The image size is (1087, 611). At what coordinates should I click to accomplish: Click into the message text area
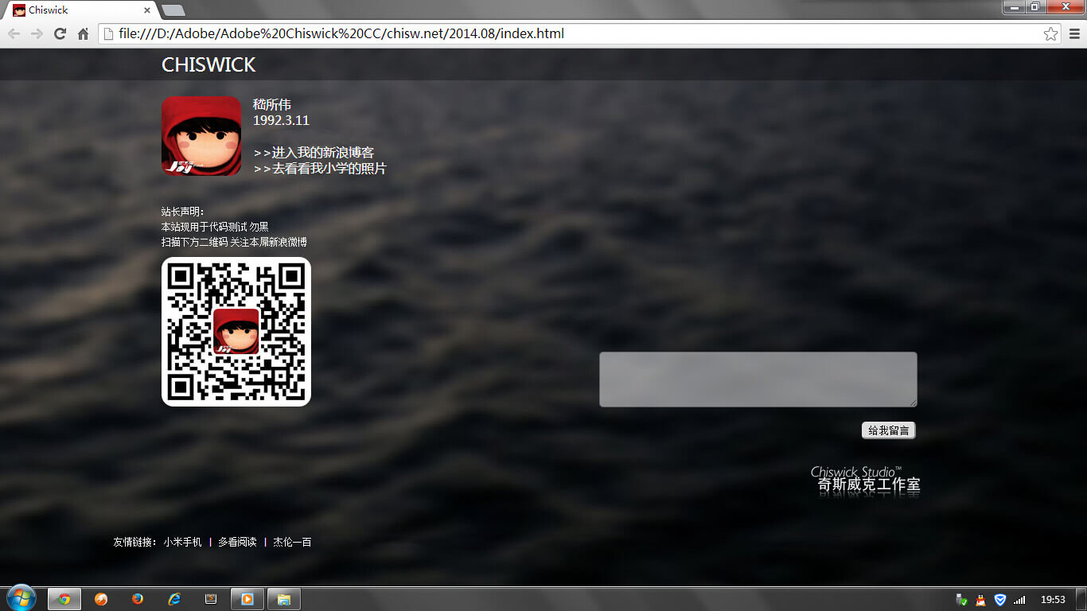pyautogui.click(x=758, y=379)
